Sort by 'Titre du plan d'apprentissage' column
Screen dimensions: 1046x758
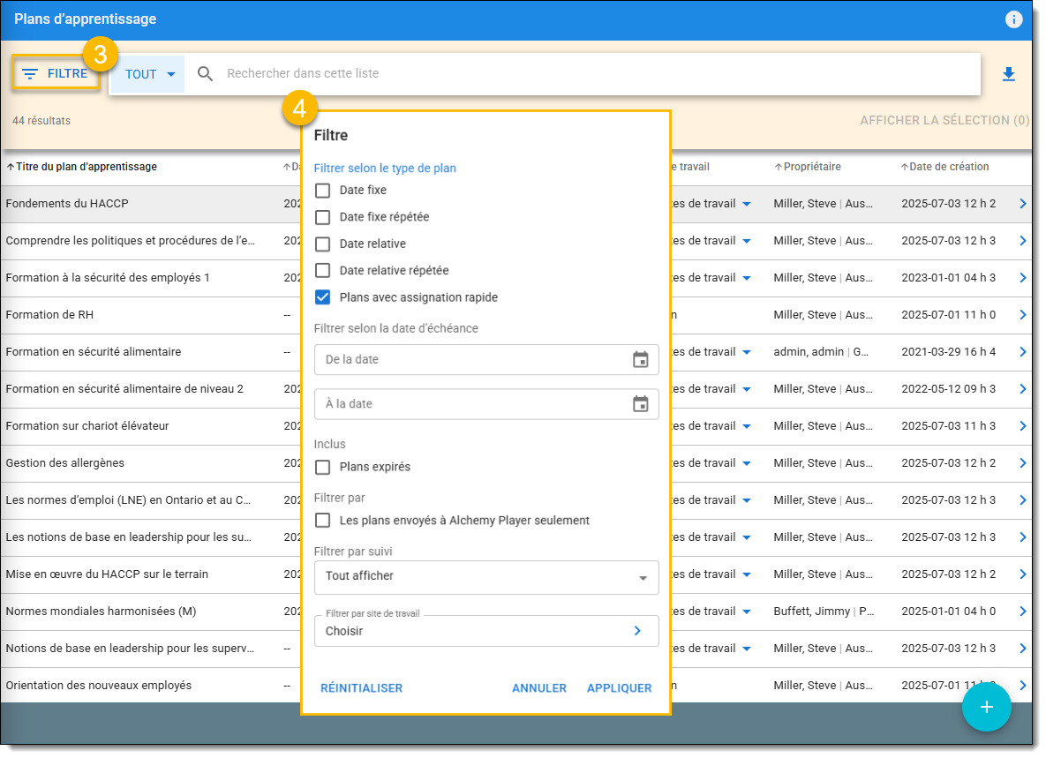coord(86,167)
